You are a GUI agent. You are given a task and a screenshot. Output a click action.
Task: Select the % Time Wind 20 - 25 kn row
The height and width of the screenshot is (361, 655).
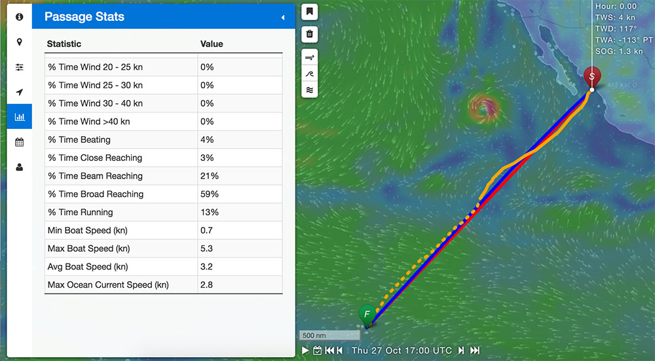(x=163, y=67)
